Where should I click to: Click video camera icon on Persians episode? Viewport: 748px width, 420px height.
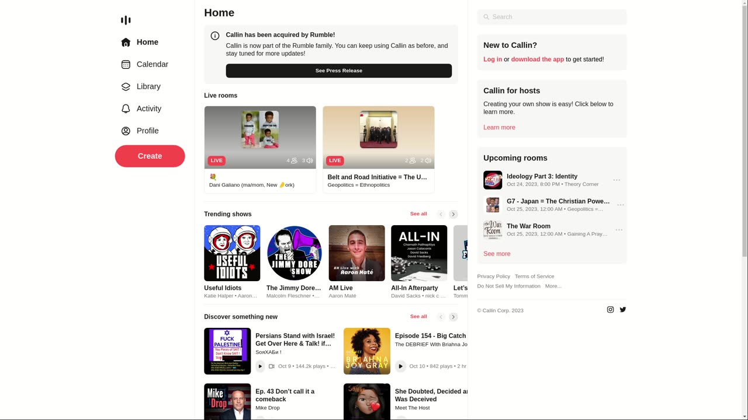[x=272, y=366]
